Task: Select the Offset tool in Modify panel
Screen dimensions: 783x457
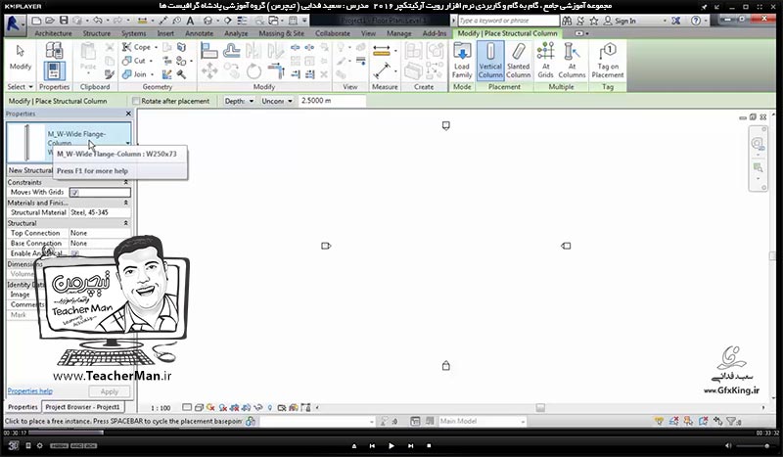Action: coord(231,50)
